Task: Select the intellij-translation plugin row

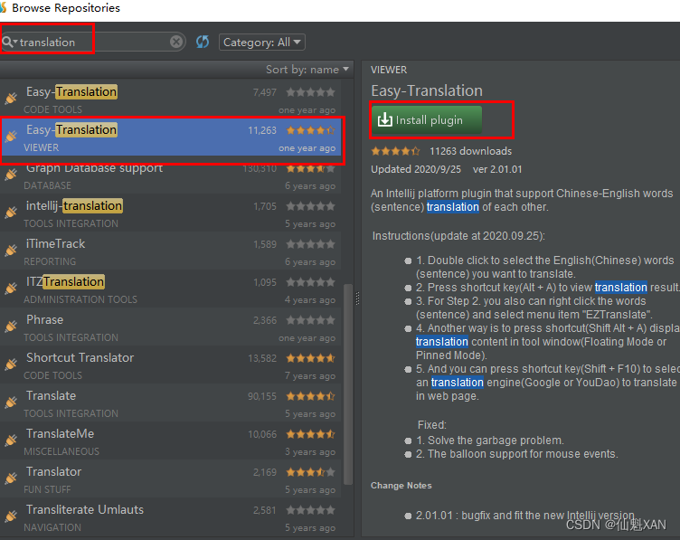Action: 170,213
